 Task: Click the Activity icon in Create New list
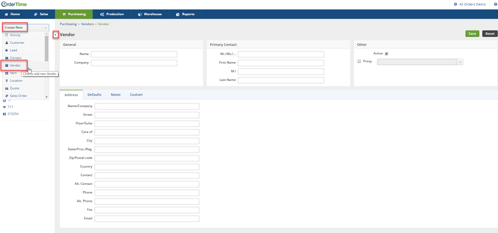click(x=7, y=35)
